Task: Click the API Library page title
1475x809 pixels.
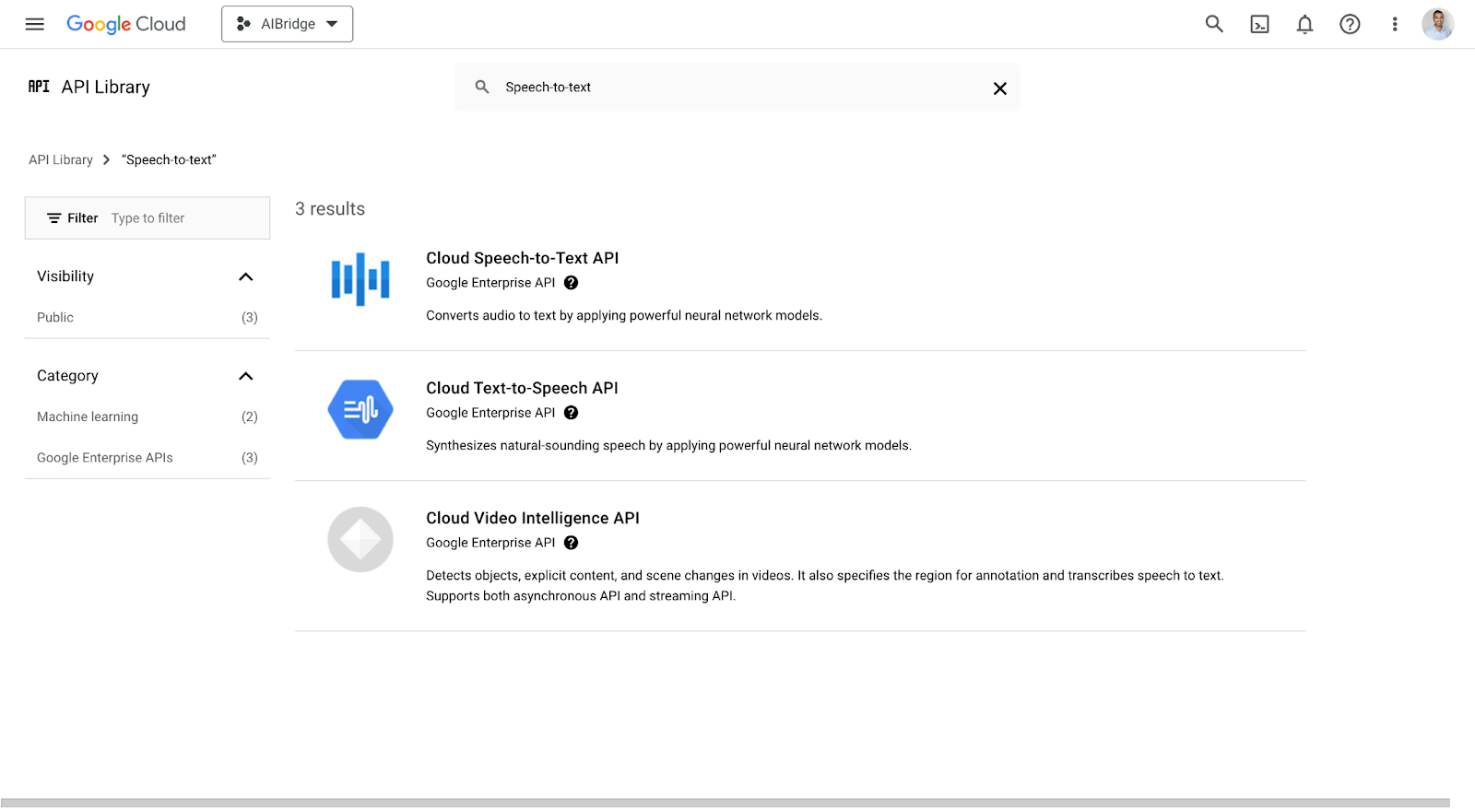Action: [106, 87]
